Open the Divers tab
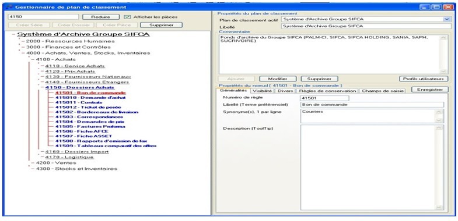This screenshot has width=458, height=221. pos(285,91)
